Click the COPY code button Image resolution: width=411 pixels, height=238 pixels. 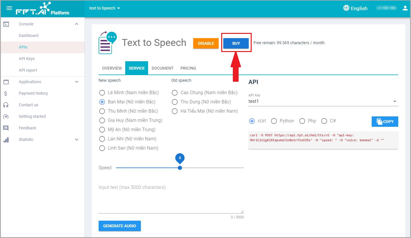coord(385,122)
